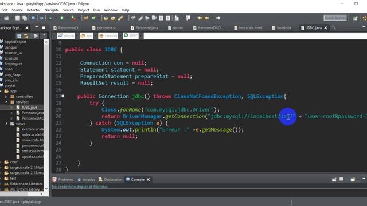Switch to build.sbt editor tab
This screenshot has width=367, height=206.
click(282, 28)
